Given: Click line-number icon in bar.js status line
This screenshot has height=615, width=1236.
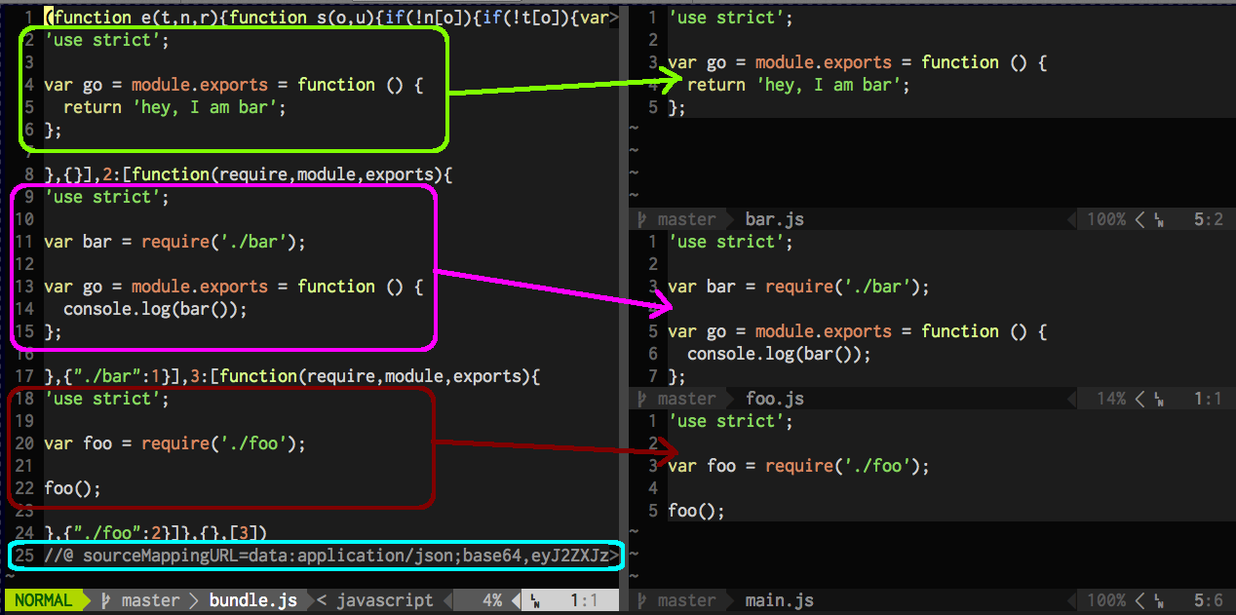Looking at the screenshot, I should tap(1159, 220).
